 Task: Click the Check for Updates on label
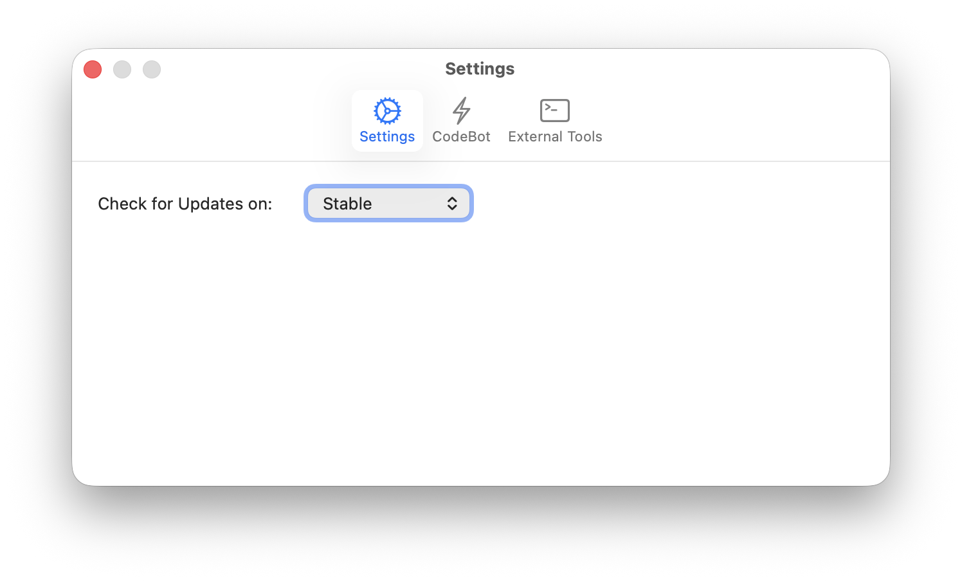[x=185, y=204]
